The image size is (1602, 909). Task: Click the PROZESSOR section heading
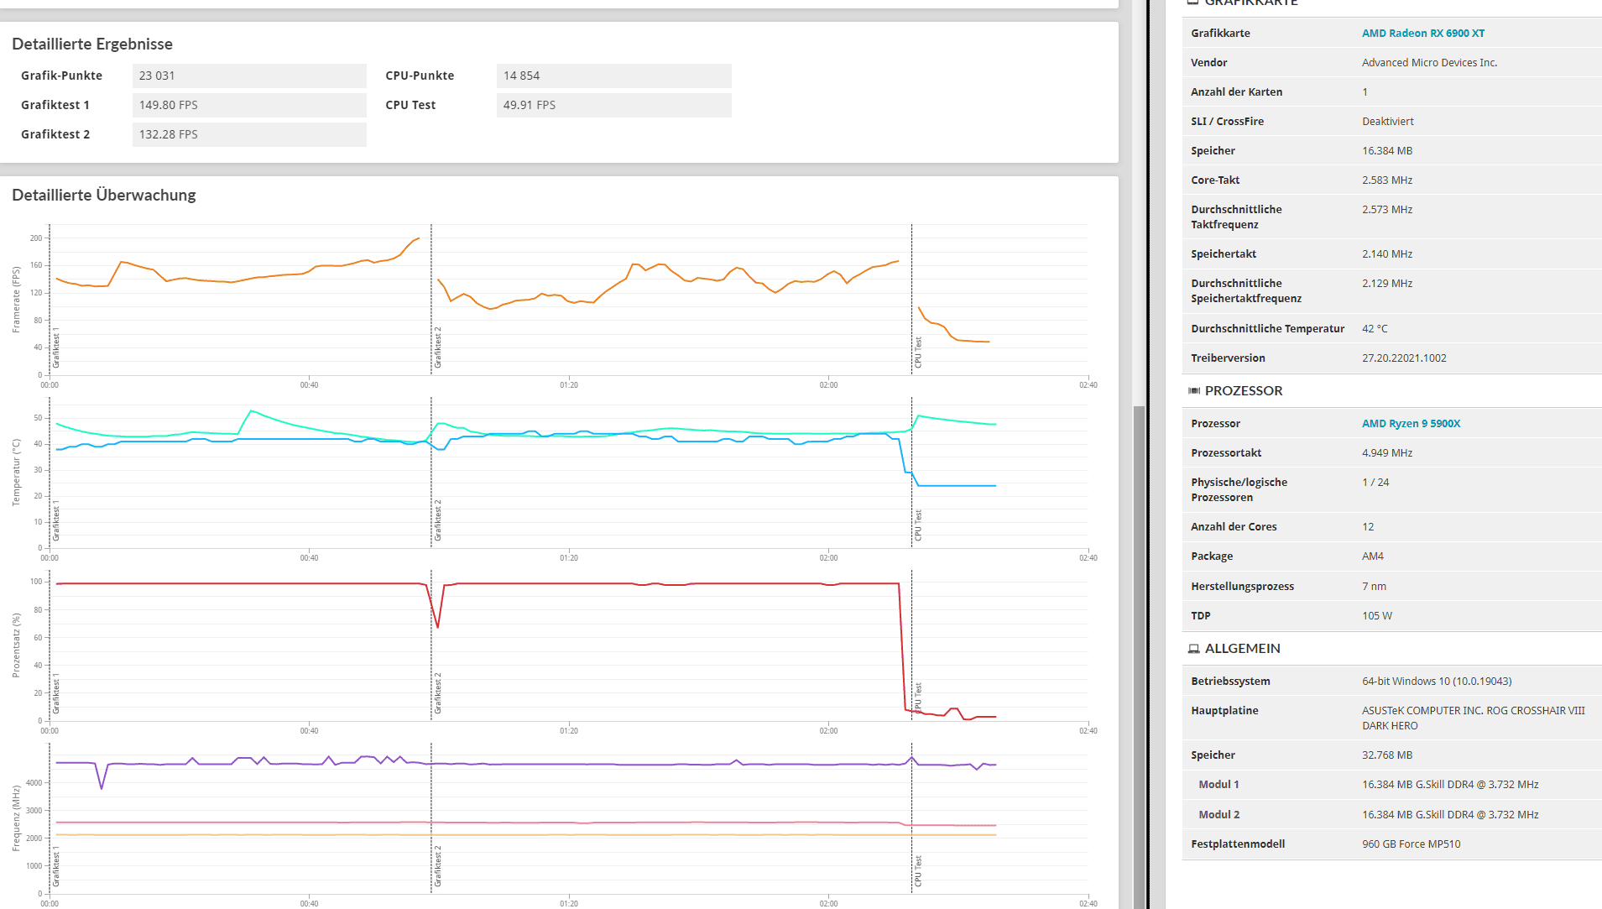pos(1244,391)
